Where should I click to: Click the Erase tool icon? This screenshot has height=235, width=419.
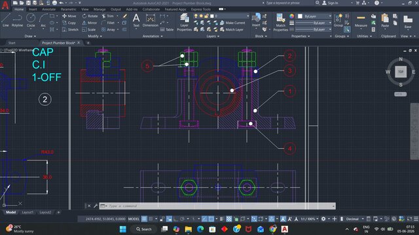pos(125,16)
